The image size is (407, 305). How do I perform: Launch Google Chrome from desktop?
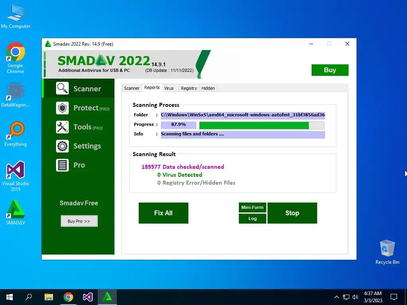click(x=16, y=58)
